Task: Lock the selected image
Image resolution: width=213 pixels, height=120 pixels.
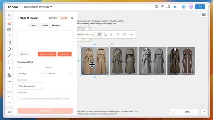Action: (x=125, y=35)
